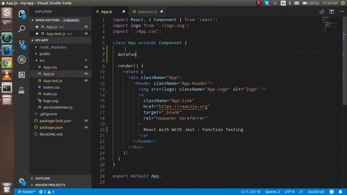Image resolution: width=347 pixels, height=195 pixels.
Task: Open index.js in the file tree
Action: [x=60, y=94]
